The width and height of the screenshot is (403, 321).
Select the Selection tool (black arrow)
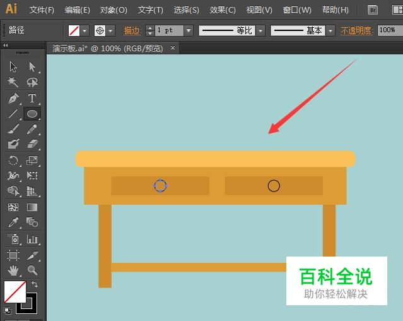coord(13,67)
